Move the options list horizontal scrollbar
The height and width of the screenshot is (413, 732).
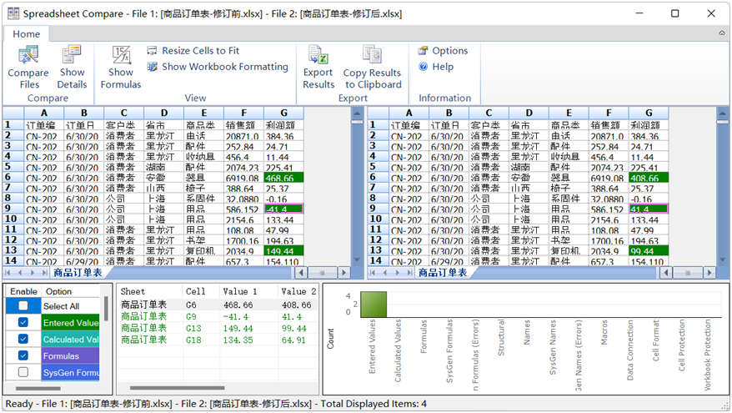tap(38, 388)
